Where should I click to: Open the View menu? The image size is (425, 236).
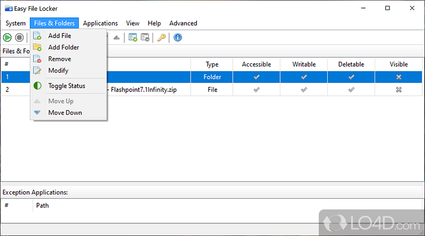point(132,23)
